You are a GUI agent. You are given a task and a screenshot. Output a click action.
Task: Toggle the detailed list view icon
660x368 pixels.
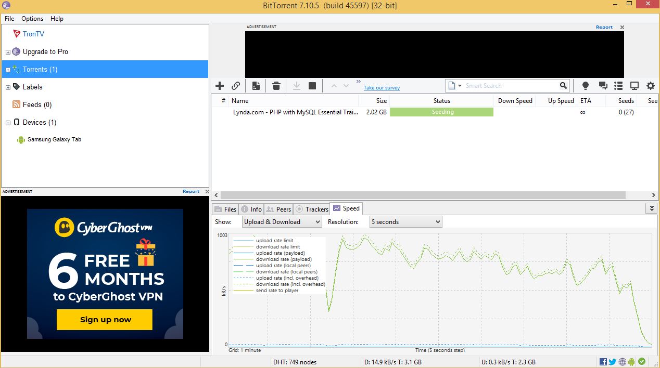pos(618,86)
